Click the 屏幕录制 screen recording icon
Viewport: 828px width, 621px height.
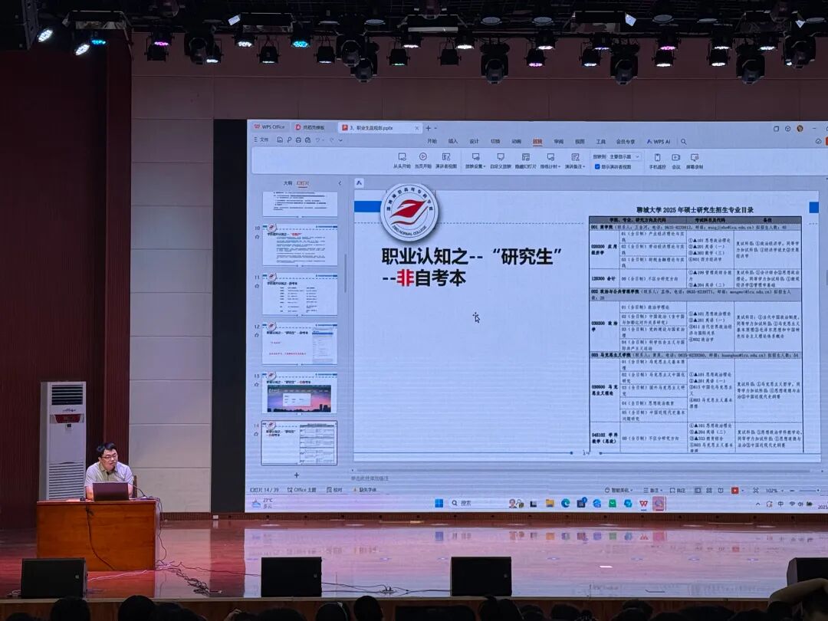click(695, 157)
